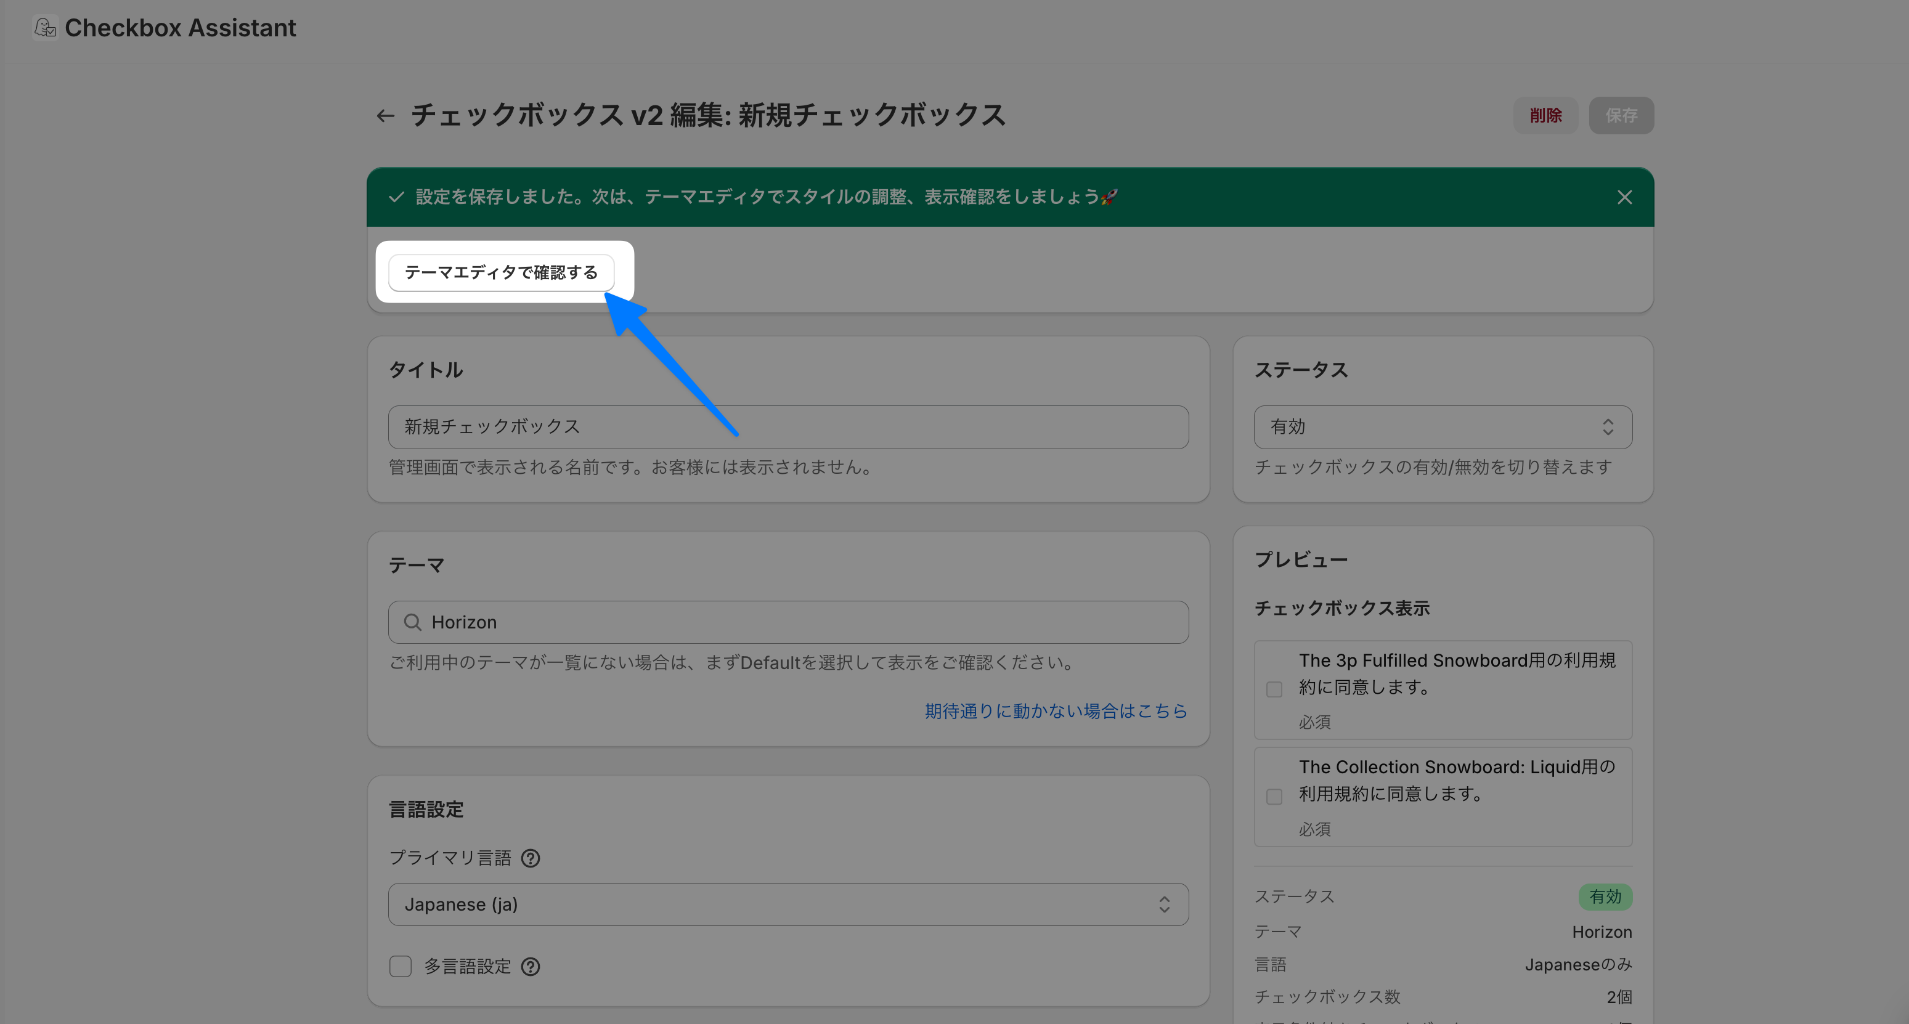Screen dimensions: 1909x1024
Task: Click テーマエディタで確認する button
Action: pos(501,273)
